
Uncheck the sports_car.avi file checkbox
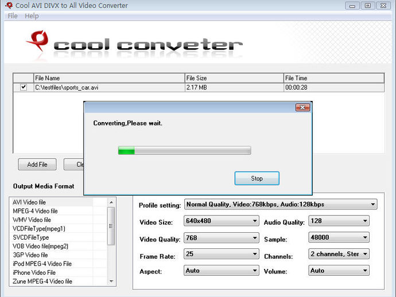(x=24, y=87)
